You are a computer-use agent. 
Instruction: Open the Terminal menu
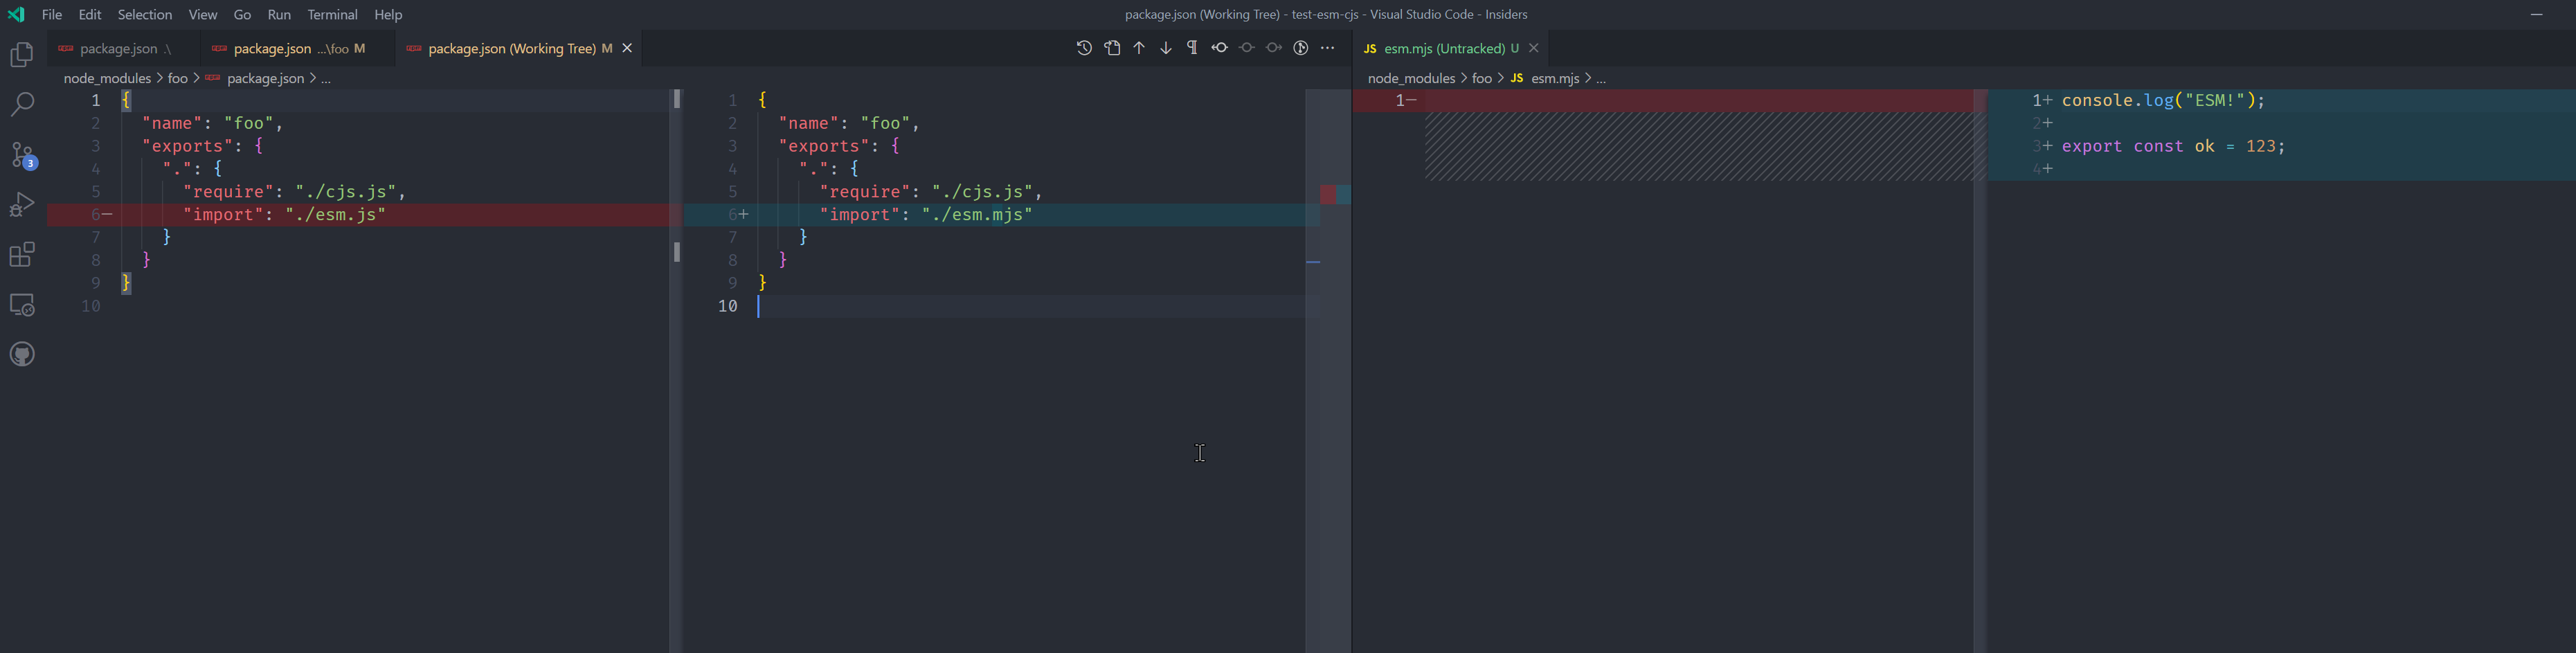[x=332, y=14]
